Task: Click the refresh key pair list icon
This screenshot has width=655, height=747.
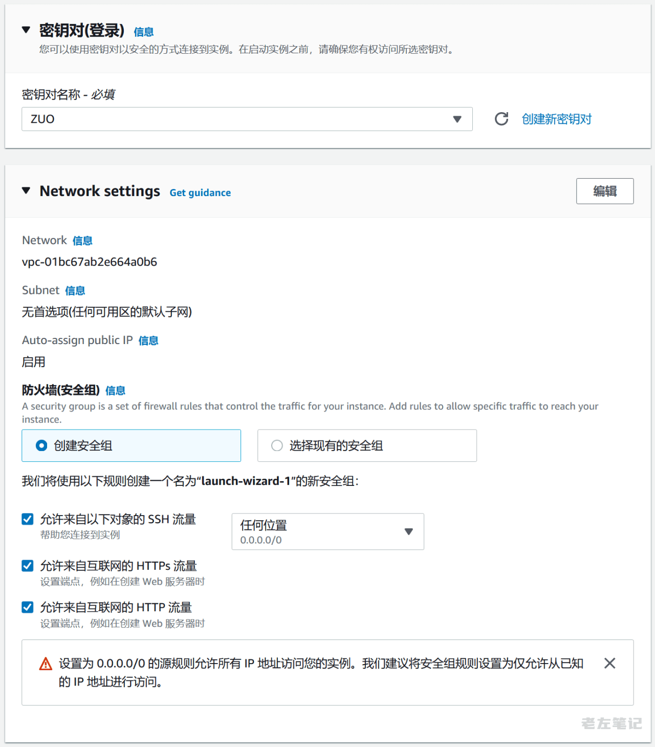Action: coord(501,119)
